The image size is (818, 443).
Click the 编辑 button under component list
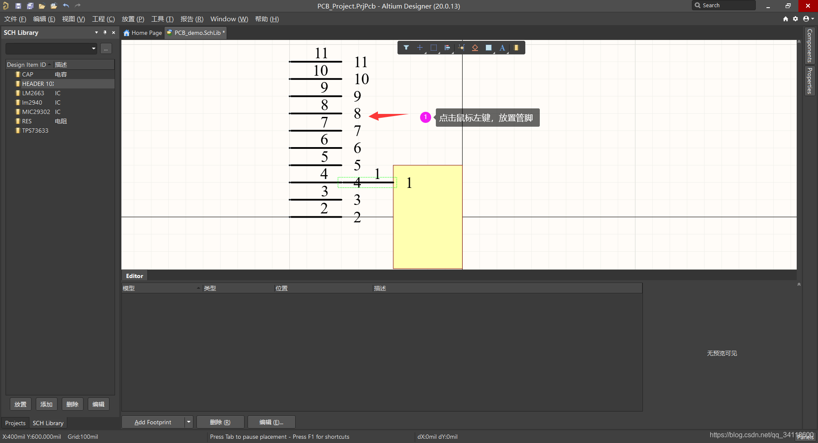click(x=98, y=404)
